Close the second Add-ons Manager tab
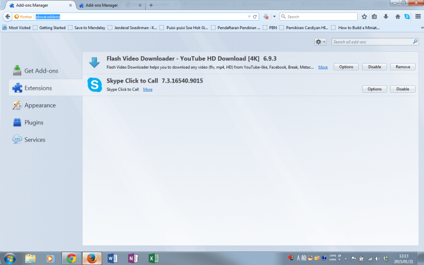The image size is (424, 265). point(140,6)
